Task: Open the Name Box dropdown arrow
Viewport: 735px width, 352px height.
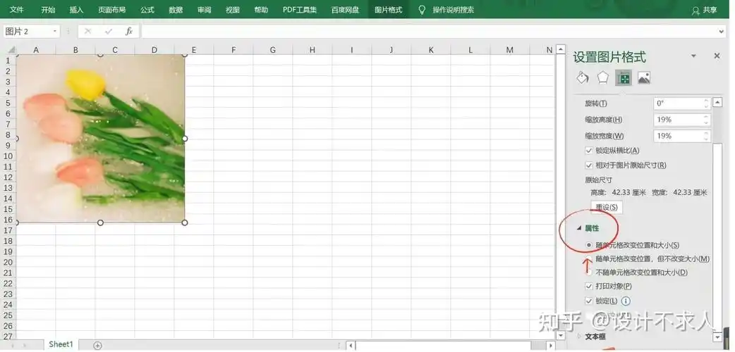Action: (55, 32)
